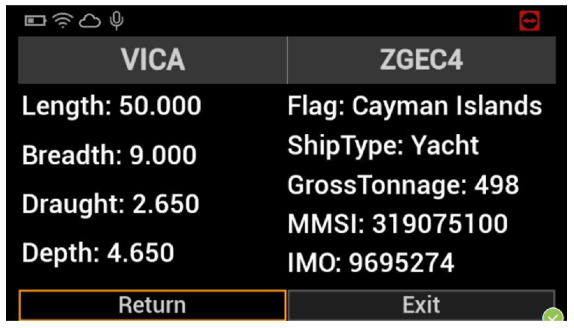Click the GrossTonnage 498 entry
This screenshot has width=574, height=328.
coord(403,185)
